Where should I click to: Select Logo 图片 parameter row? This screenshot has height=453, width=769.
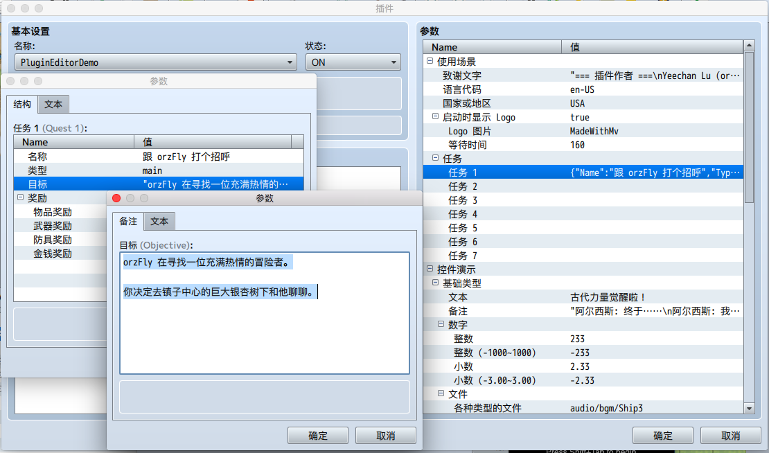[x=583, y=131]
